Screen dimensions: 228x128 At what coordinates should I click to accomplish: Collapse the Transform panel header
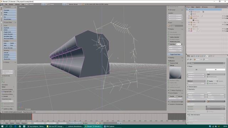(x=7, y=7)
